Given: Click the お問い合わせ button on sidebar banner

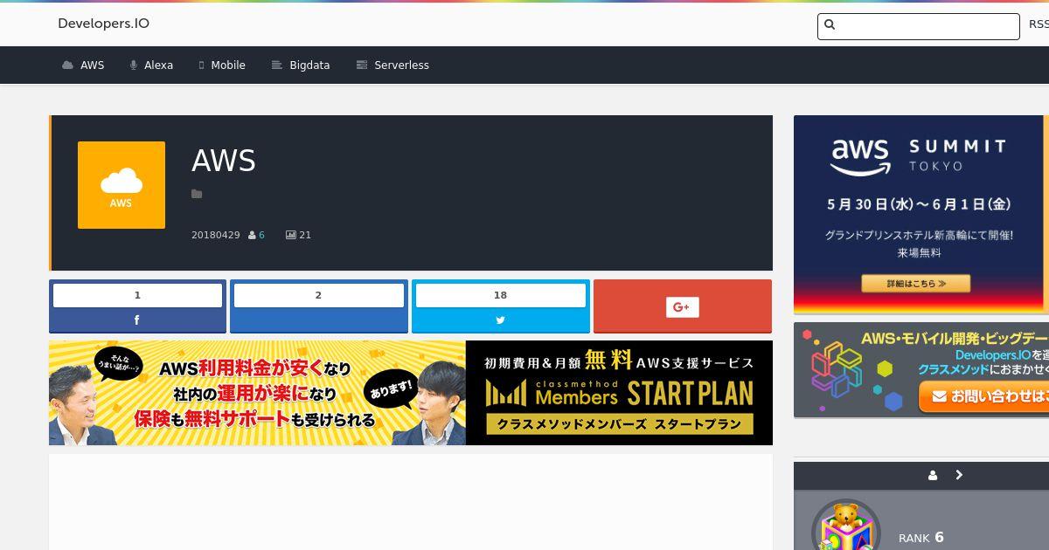Looking at the screenshot, I should [983, 396].
